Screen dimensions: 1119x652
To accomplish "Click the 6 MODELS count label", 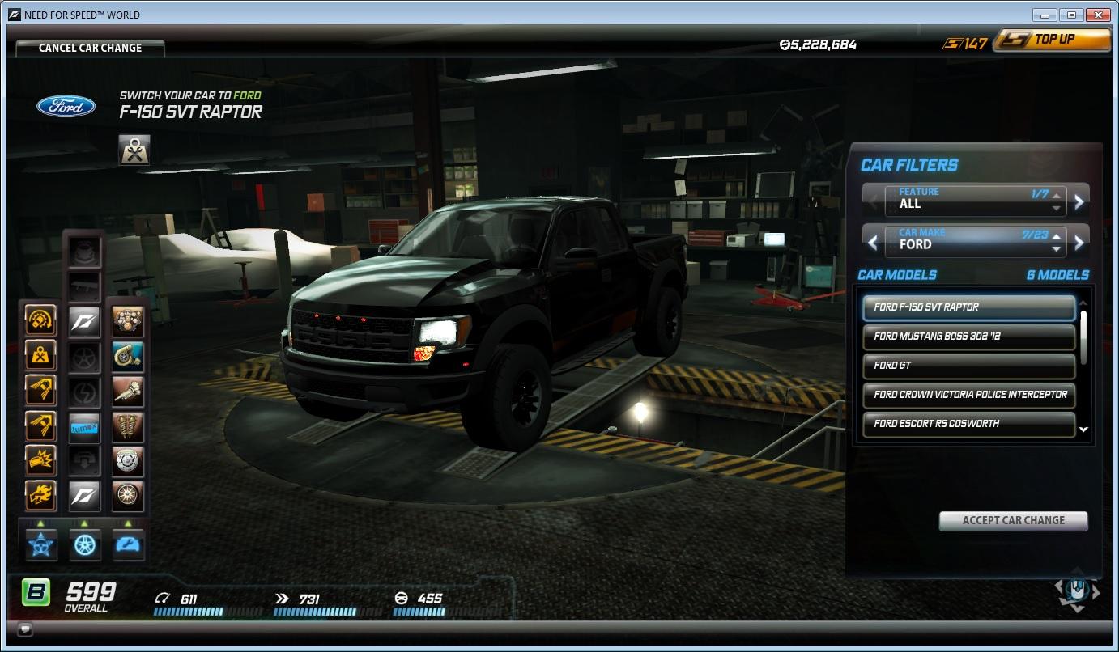I will click(x=1057, y=275).
